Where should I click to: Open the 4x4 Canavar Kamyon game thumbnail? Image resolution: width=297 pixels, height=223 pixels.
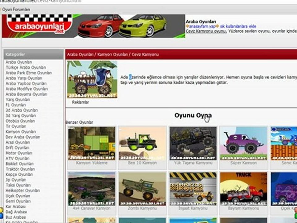(x=92, y=189)
